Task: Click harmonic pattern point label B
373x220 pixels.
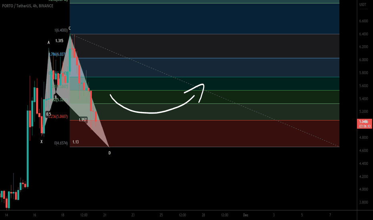Action: [56, 97]
